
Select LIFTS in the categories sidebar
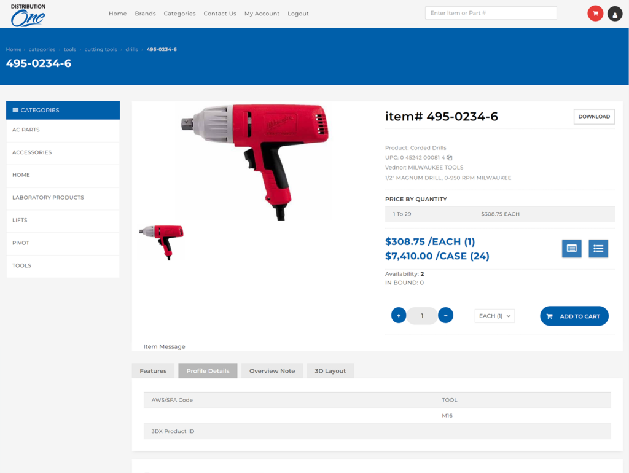pyautogui.click(x=63, y=221)
